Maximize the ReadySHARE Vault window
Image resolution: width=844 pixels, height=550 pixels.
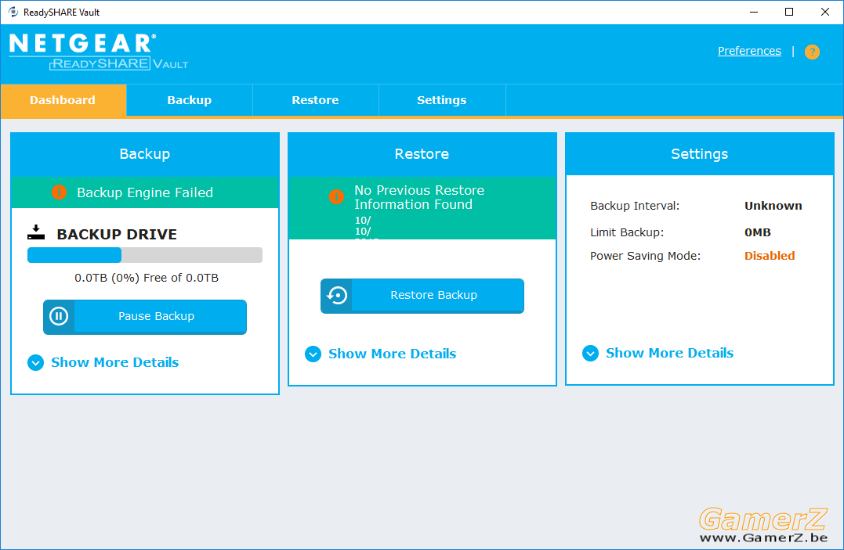(x=789, y=12)
